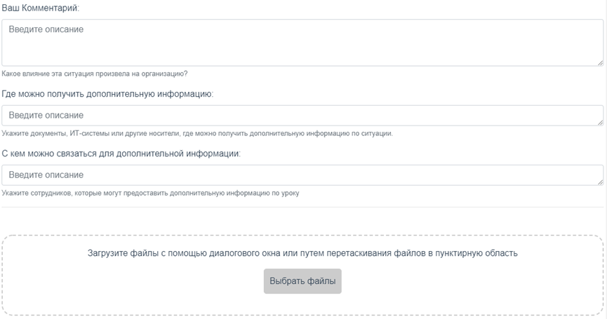This screenshot has height=319, width=607.
Task: Click hint text Укажите документы, ИТ-системы
Action: point(197,133)
